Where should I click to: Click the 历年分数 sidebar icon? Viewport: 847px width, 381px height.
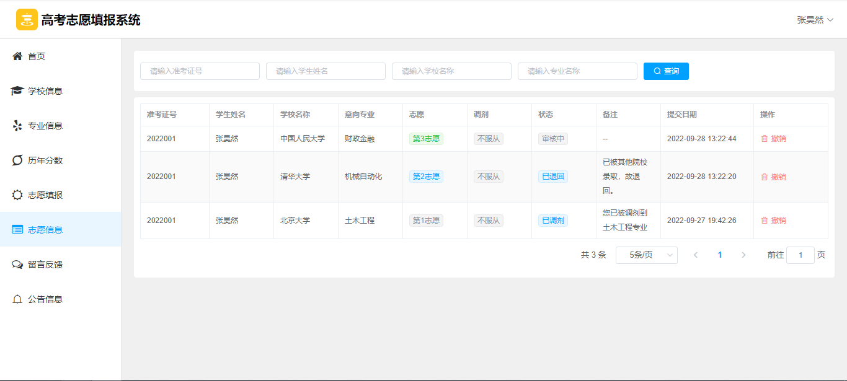pos(17,160)
